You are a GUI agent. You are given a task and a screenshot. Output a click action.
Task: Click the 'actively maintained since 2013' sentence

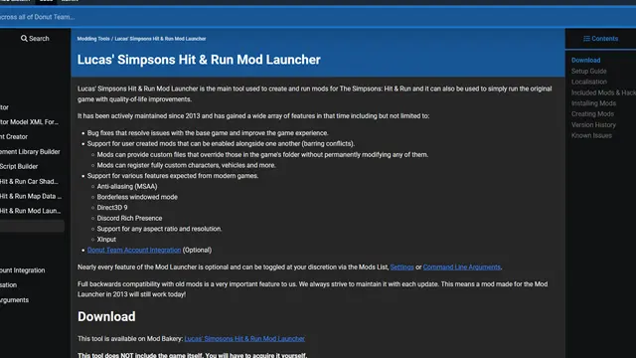tap(253, 116)
